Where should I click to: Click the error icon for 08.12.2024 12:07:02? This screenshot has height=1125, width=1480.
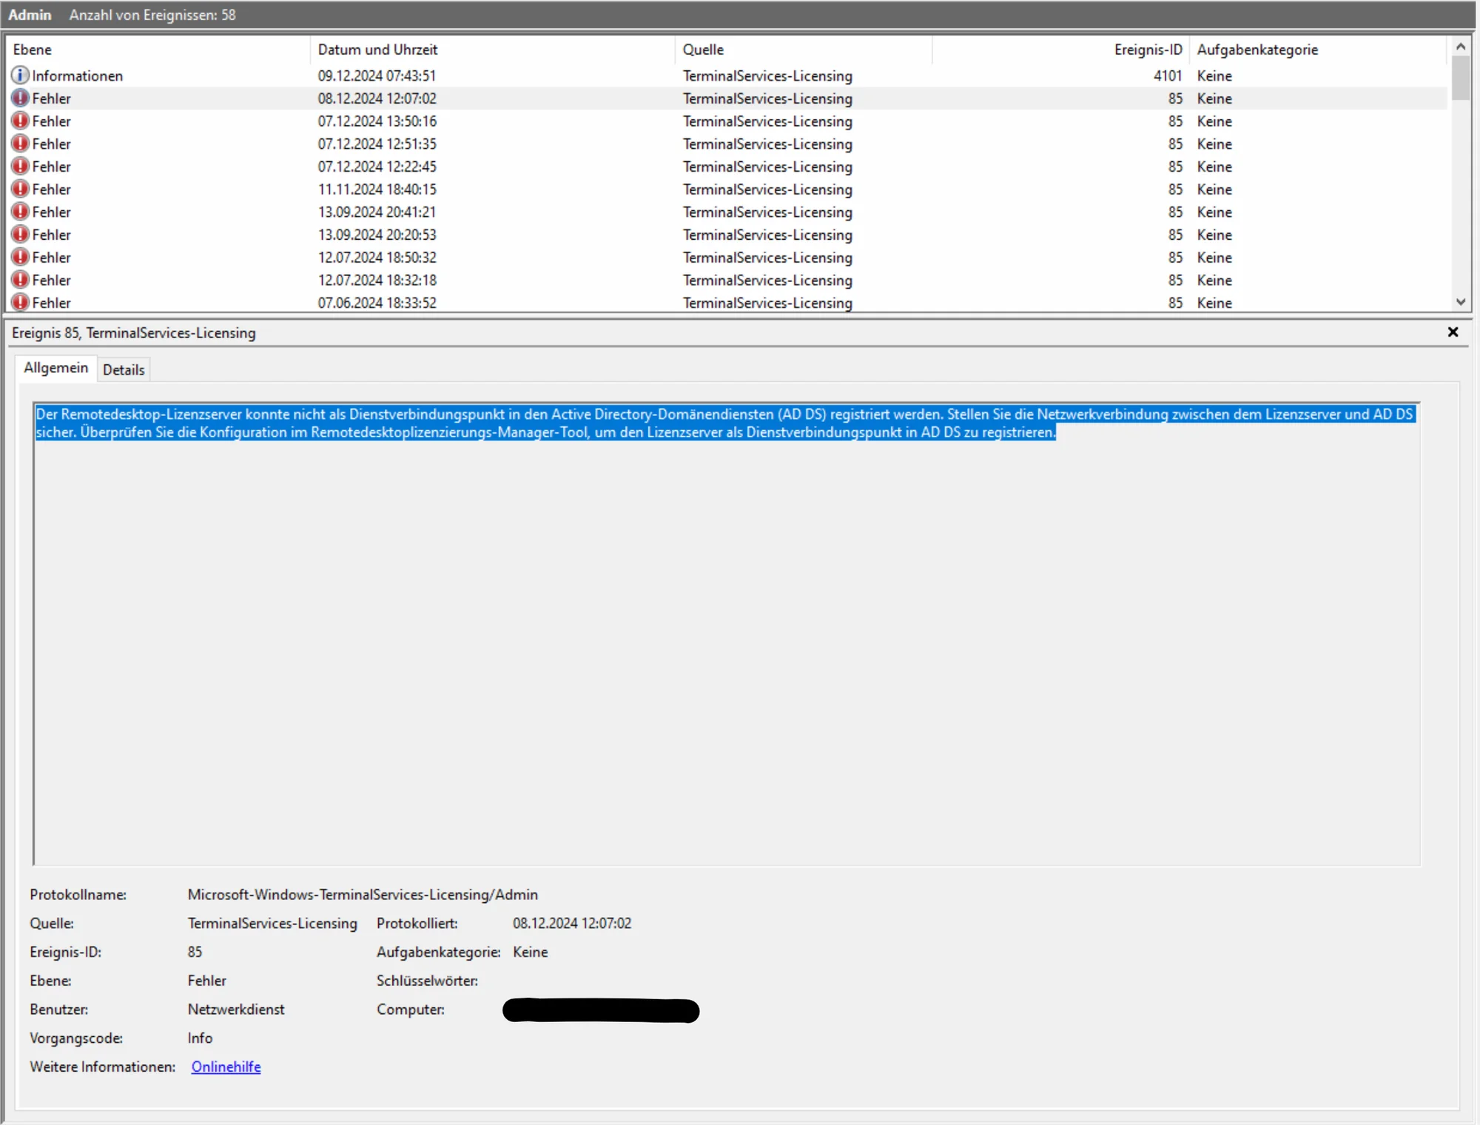click(20, 98)
